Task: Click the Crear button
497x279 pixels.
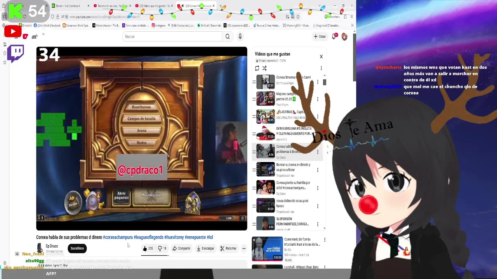Action: [320, 36]
